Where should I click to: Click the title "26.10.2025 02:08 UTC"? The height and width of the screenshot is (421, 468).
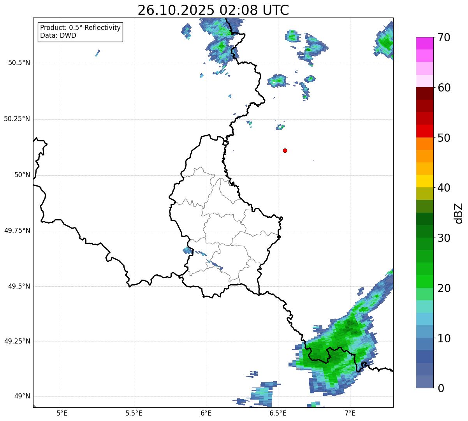coord(213,10)
